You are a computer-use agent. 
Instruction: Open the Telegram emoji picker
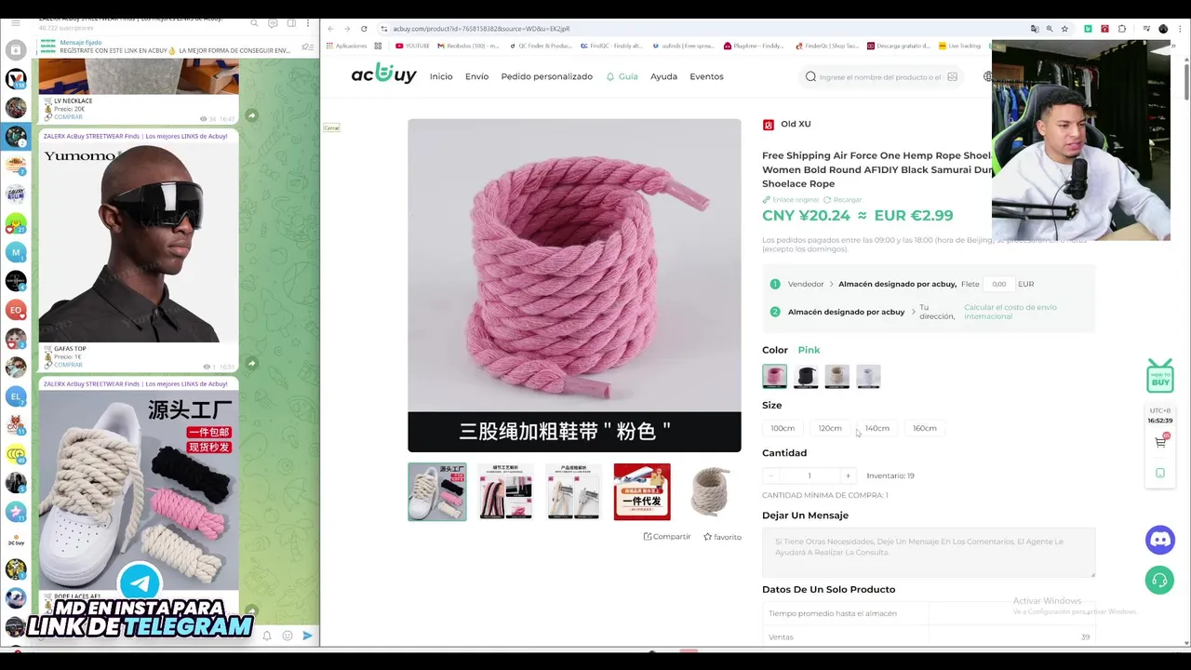click(x=288, y=636)
